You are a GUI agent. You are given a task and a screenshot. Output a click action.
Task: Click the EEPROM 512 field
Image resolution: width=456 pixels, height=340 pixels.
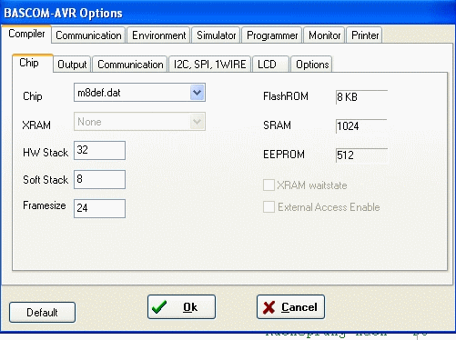point(361,155)
